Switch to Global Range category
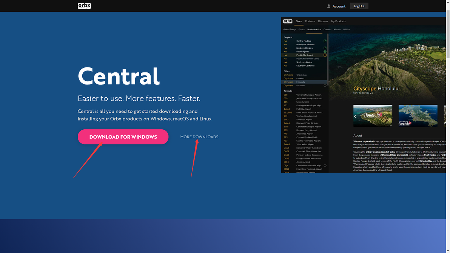450x253 pixels. 290,29
